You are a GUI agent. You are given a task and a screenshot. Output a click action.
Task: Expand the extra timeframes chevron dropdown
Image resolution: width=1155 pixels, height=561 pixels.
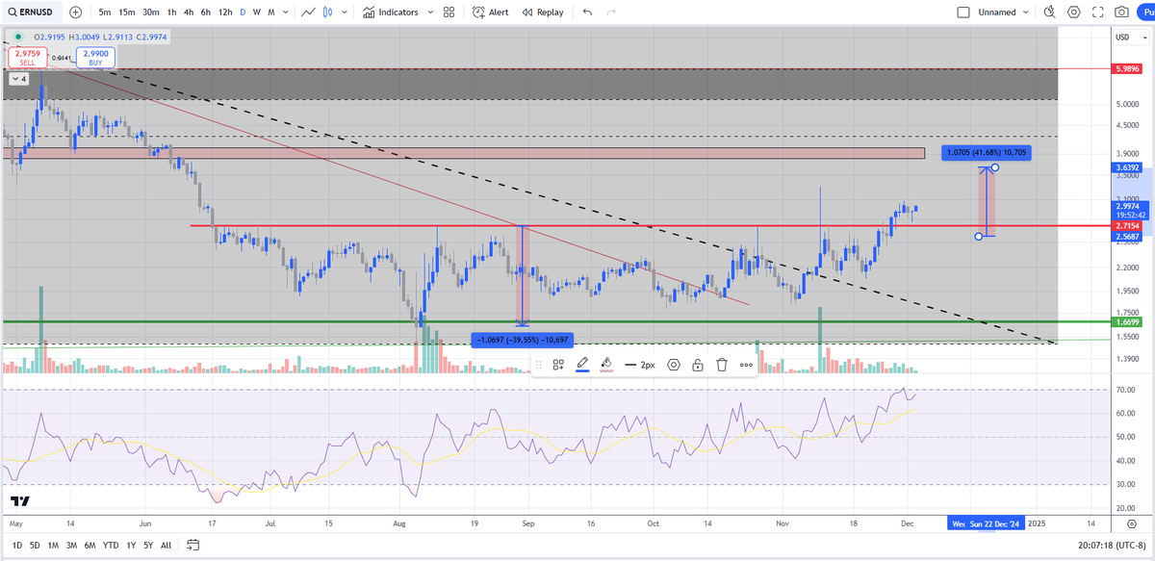click(x=285, y=12)
